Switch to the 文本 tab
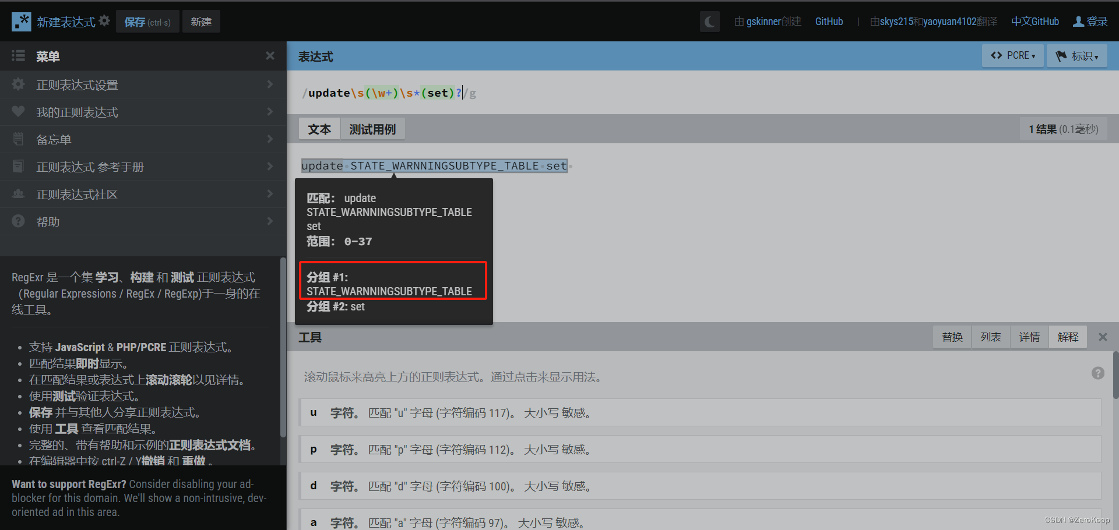The height and width of the screenshot is (530, 1119). click(x=319, y=129)
